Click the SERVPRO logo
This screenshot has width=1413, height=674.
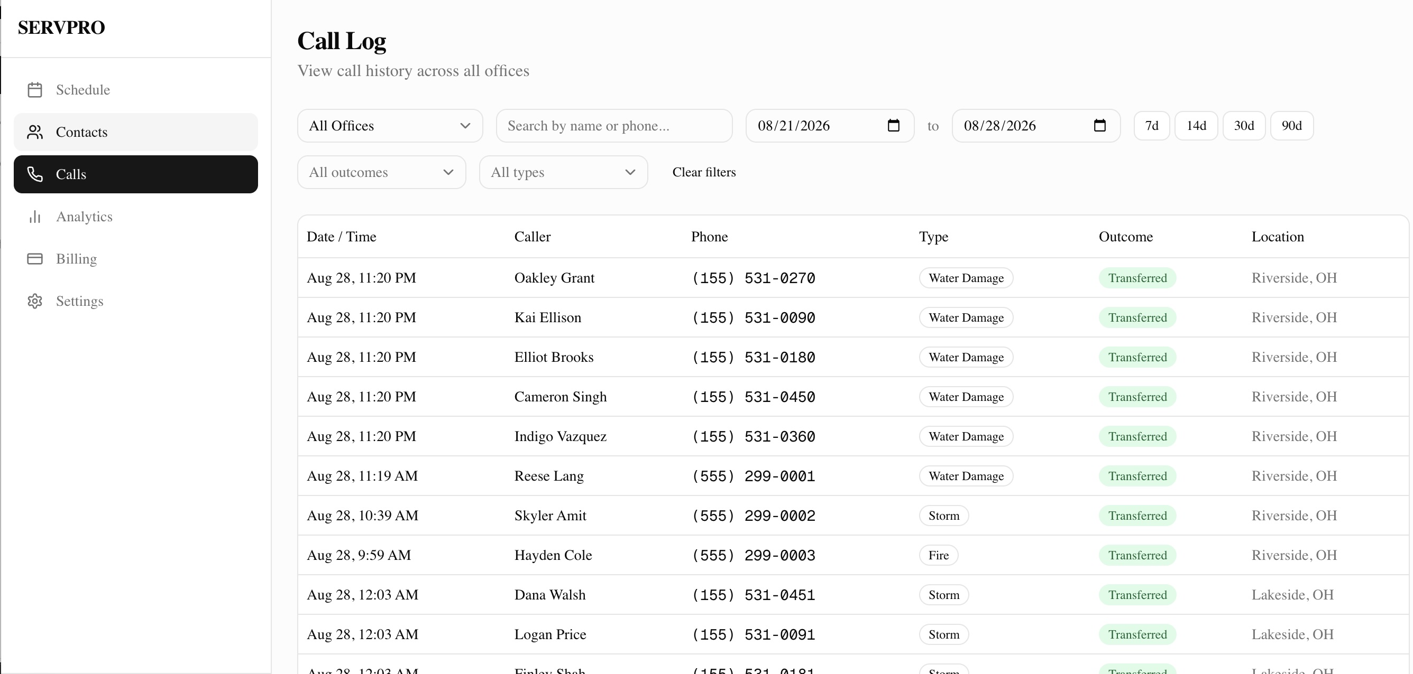coord(61,27)
